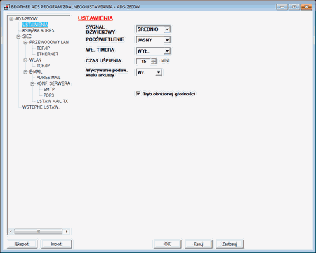The height and width of the screenshot is (253, 316).
Task: Select USTAWIENIA in the tree
Action: [x=35, y=25]
